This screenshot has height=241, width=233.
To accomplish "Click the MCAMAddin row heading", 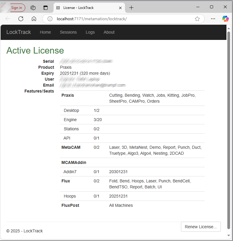I will click(74, 163).
